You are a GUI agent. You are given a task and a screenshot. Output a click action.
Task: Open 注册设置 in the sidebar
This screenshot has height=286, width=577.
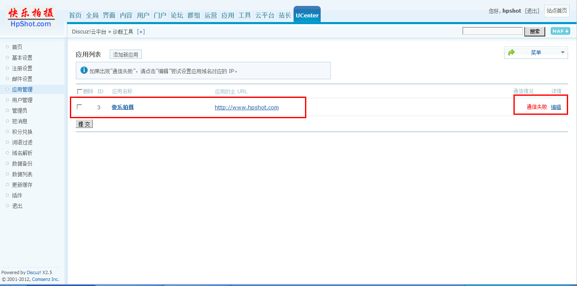tap(22, 68)
